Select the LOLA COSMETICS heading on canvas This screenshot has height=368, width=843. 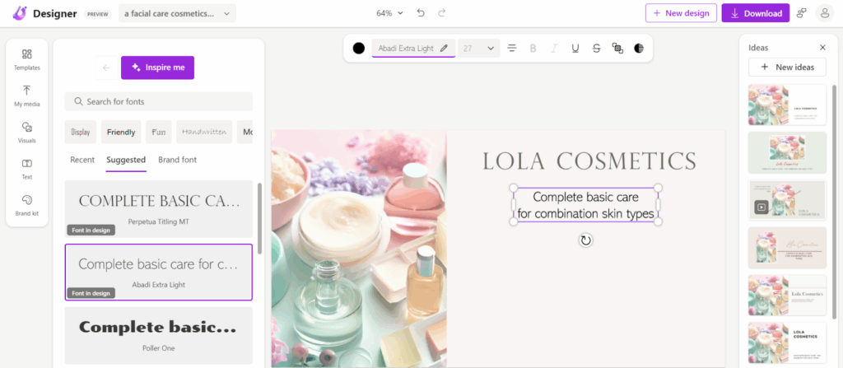click(589, 161)
